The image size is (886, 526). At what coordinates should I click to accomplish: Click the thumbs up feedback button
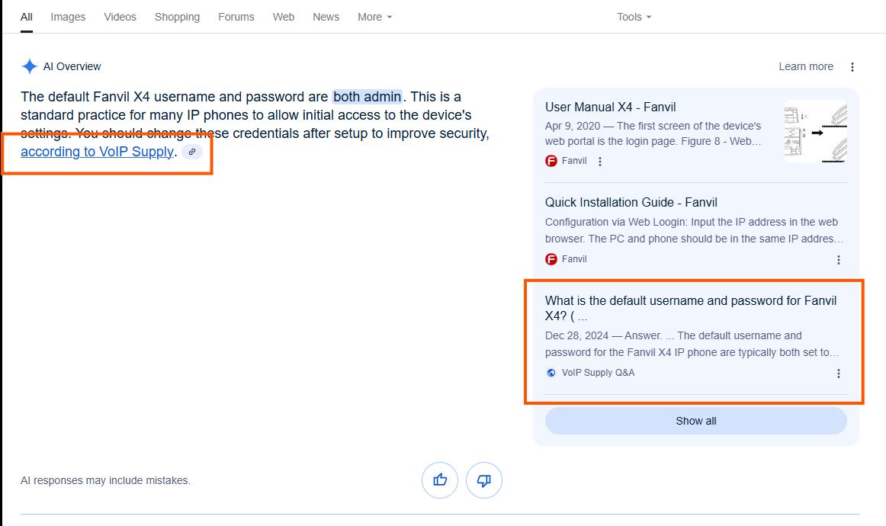[x=440, y=480]
